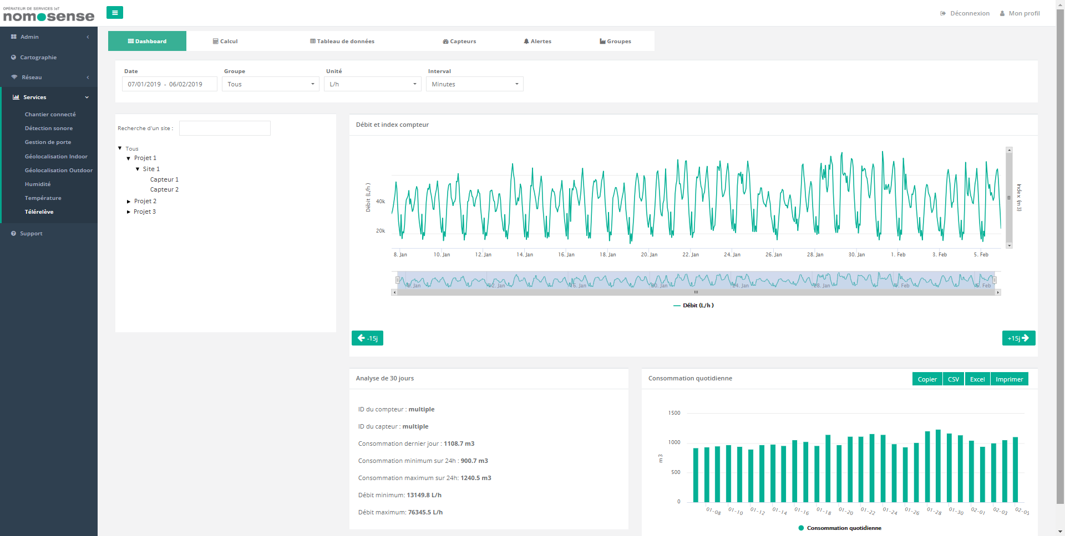
Task: Open the Calcul tab
Action: pyautogui.click(x=225, y=42)
